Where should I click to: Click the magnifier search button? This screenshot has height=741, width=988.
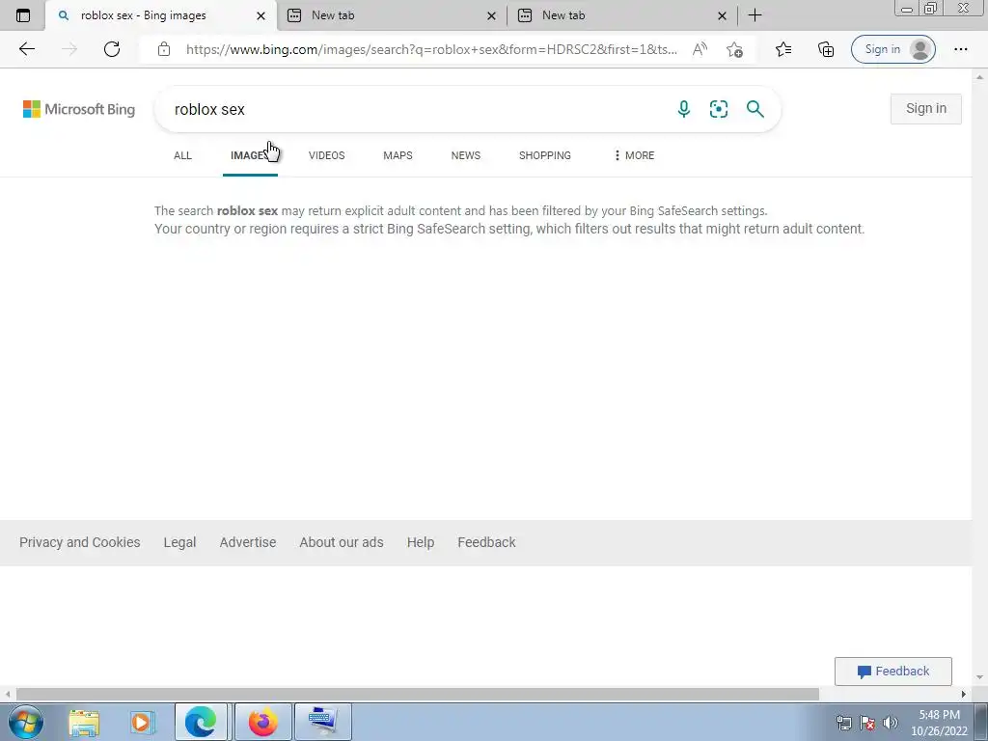point(755,109)
